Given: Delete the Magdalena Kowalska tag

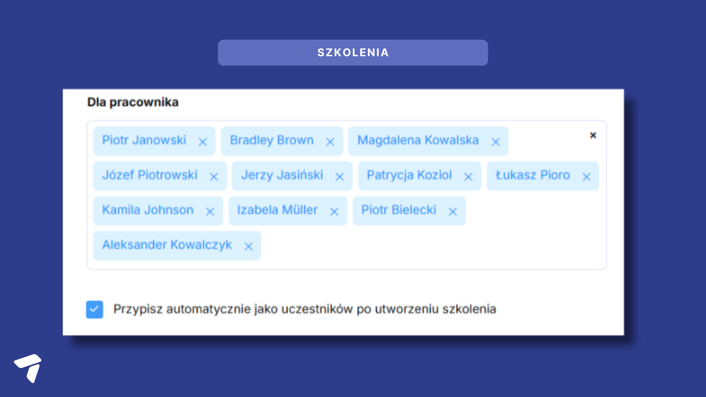Looking at the screenshot, I should [496, 142].
